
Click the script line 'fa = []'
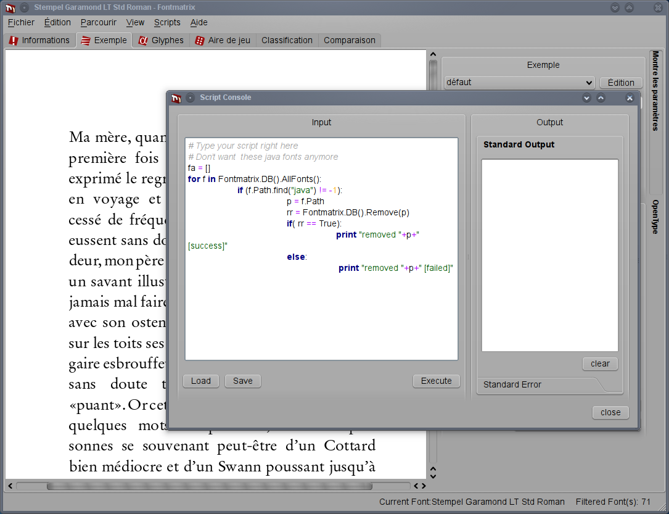pos(199,168)
